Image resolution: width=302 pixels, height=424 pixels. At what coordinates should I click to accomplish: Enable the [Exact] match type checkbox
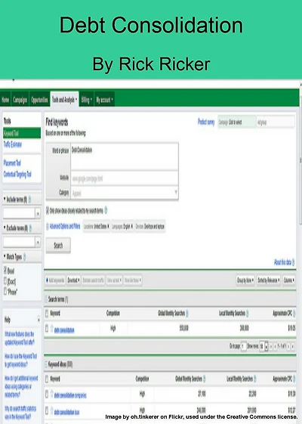tap(5, 281)
